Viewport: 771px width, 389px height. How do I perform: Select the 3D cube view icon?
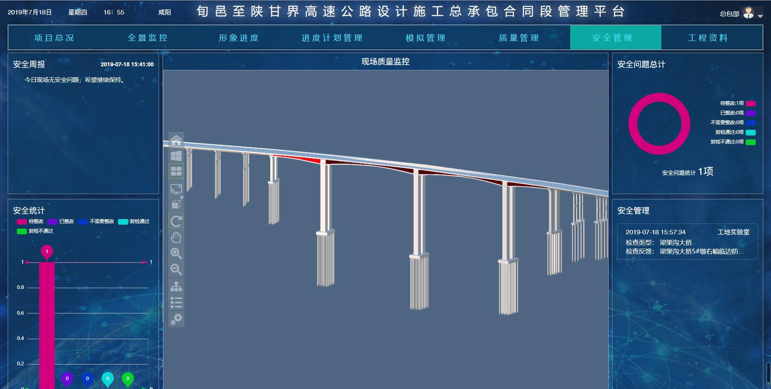(176, 204)
